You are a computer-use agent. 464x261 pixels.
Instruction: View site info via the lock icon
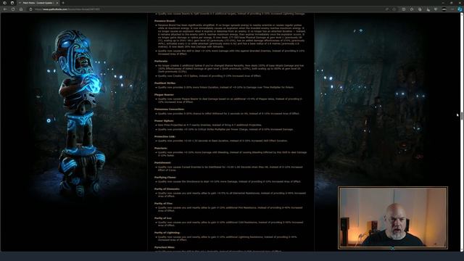[30, 9]
